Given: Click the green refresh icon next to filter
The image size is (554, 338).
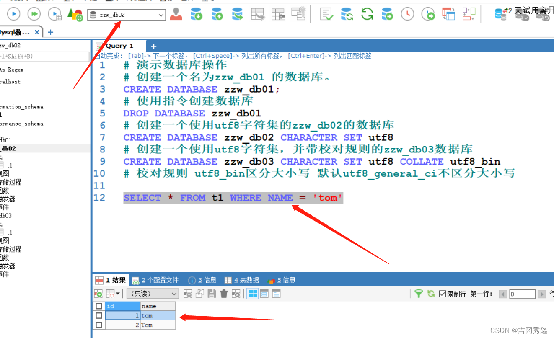Looking at the screenshot, I should (x=431, y=294).
